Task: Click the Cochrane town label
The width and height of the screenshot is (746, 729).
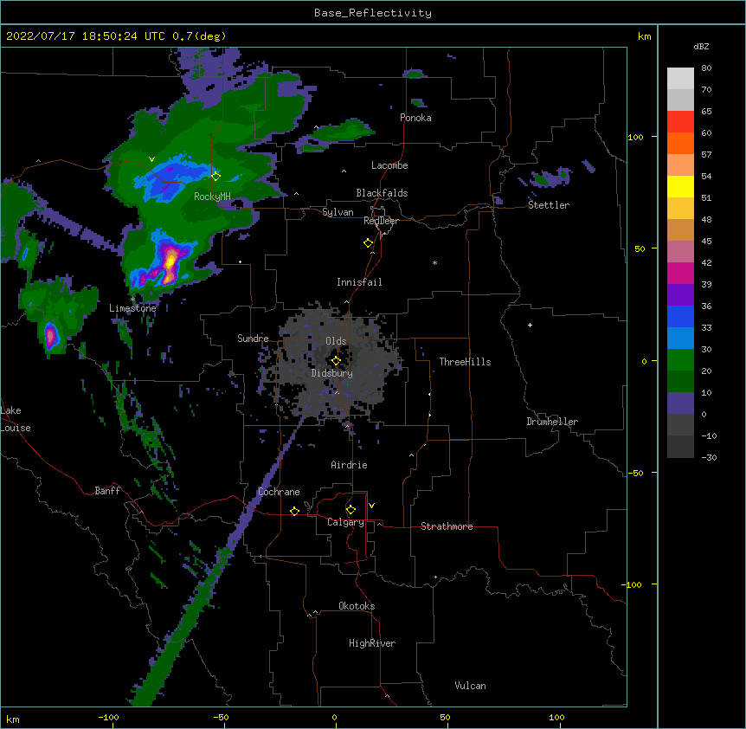Action: [x=279, y=492]
